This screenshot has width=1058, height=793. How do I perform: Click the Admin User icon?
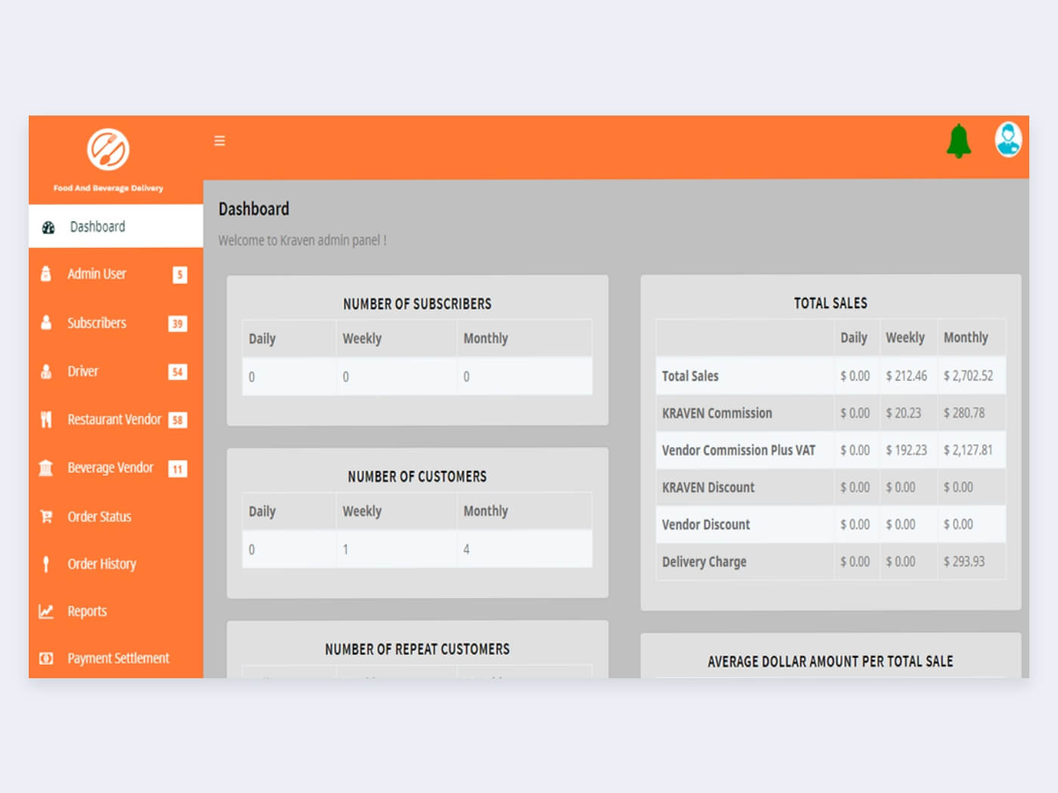point(46,273)
